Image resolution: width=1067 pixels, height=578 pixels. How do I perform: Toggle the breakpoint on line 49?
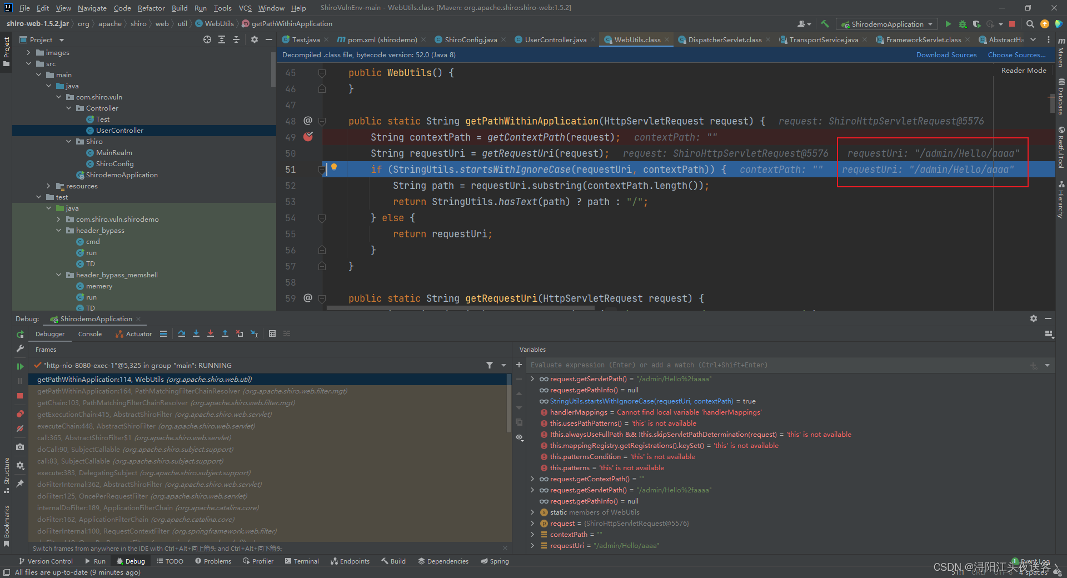point(308,137)
